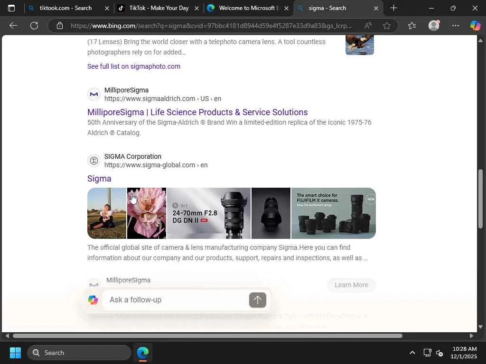Go back with the browser back arrow
The width and height of the screenshot is (486, 364).
point(13,26)
